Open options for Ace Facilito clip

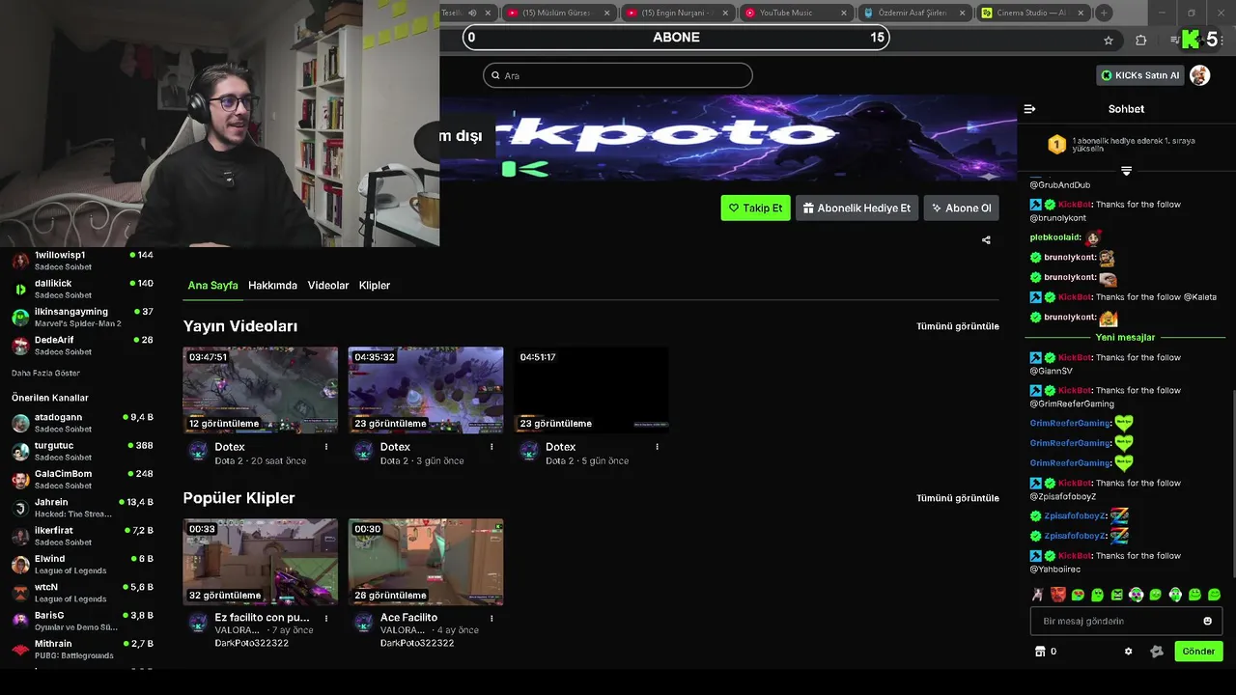(x=492, y=618)
